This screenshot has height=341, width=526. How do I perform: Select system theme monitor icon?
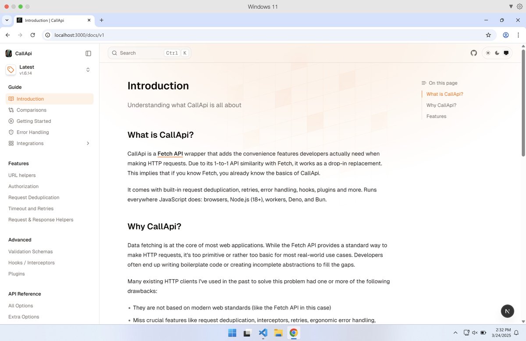tap(506, 53)
